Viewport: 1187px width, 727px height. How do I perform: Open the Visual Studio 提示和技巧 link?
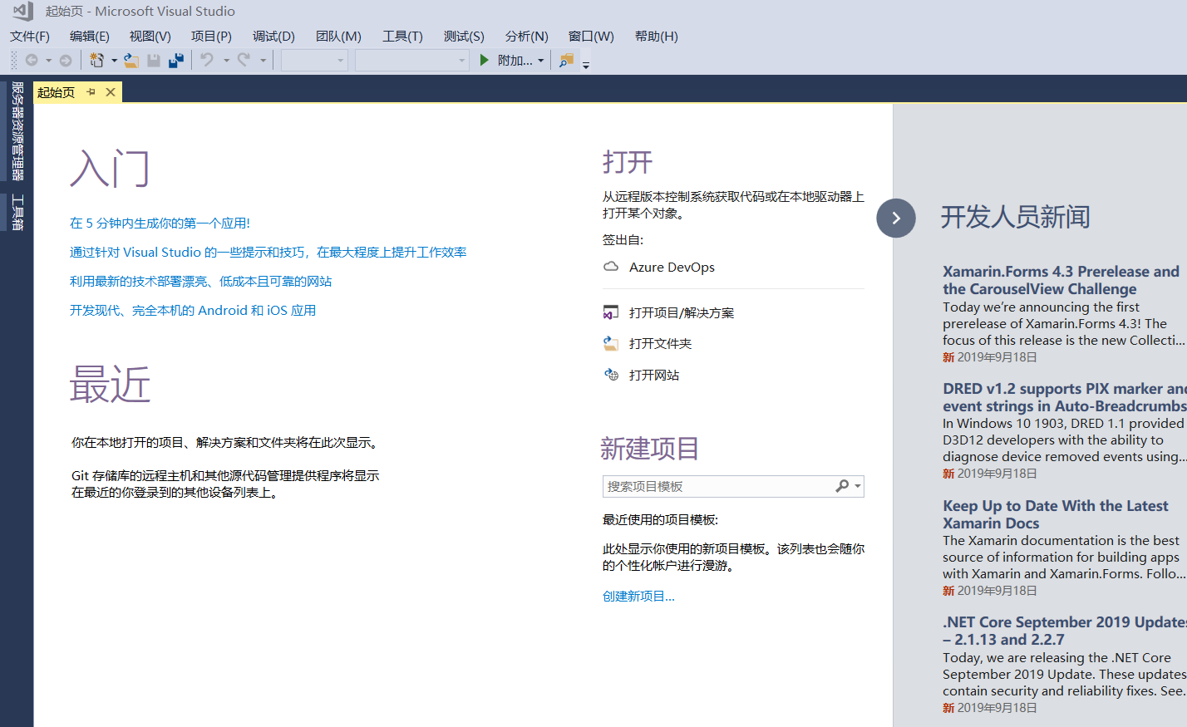(268, 252)
